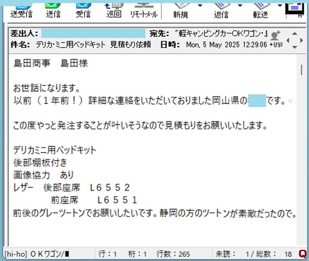
Task: Click the 送受信 (send/receive) toolbar button
Action: coord(21,10)
